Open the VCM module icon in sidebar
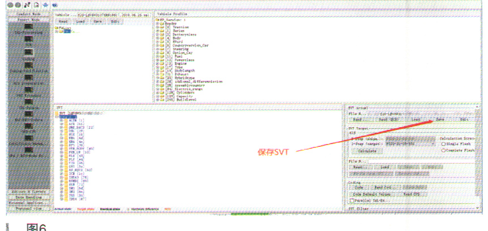488x231 pixels. pyautogui.click(x=29, y=40)
